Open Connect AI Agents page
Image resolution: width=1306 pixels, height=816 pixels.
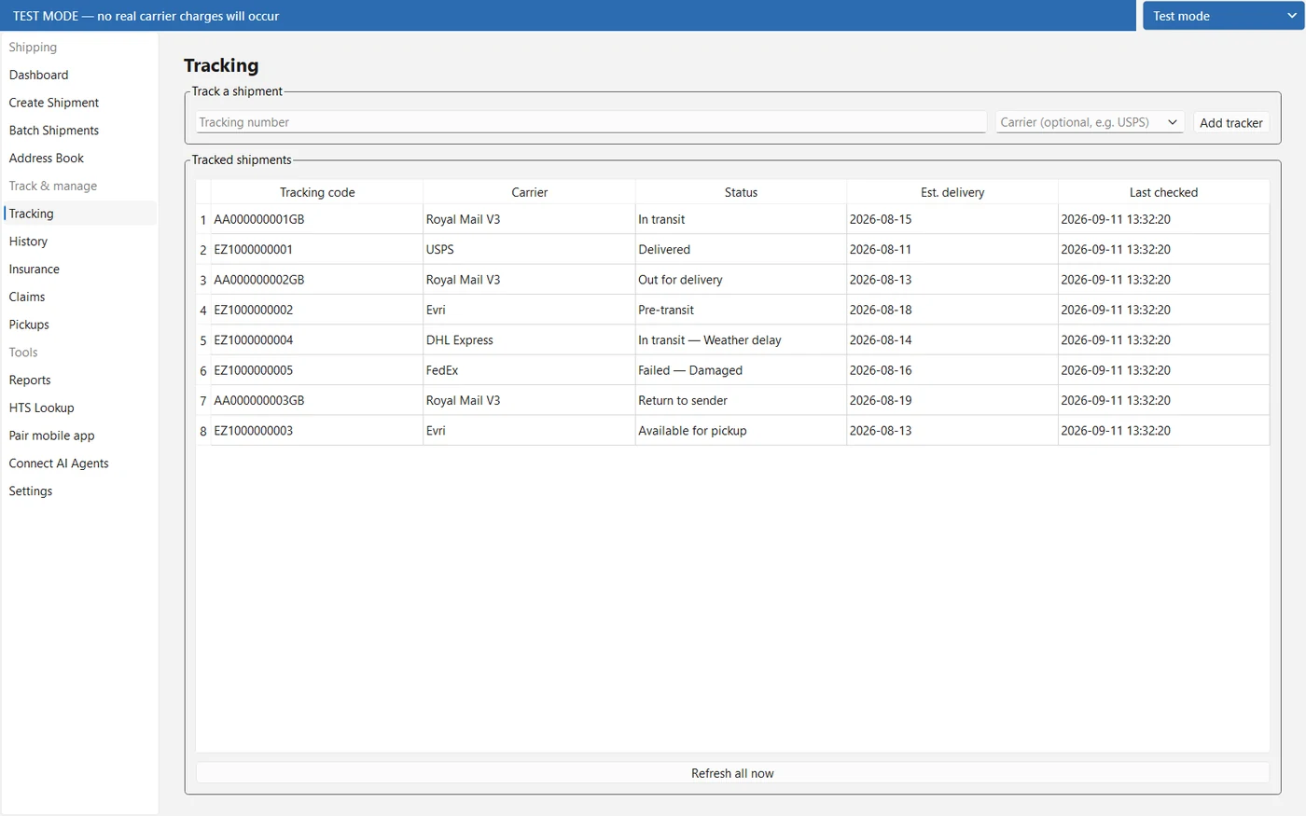pos(79,463)
